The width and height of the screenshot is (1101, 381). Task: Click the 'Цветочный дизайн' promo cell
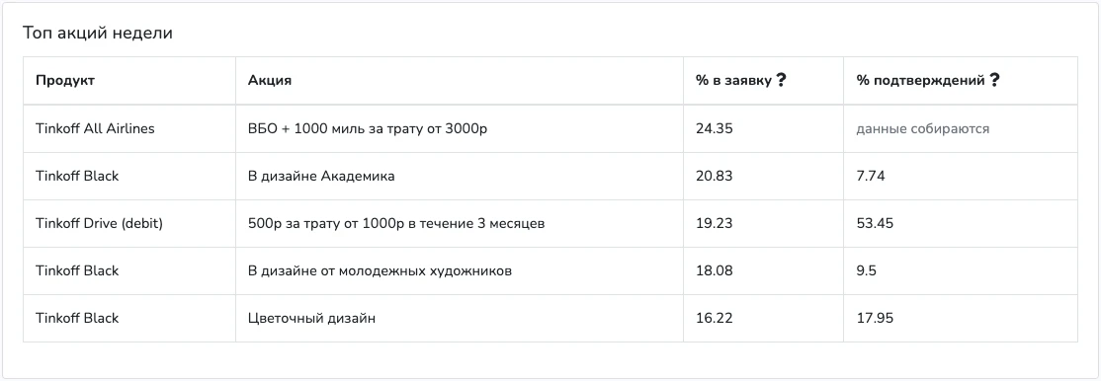(x=460, y=319)
